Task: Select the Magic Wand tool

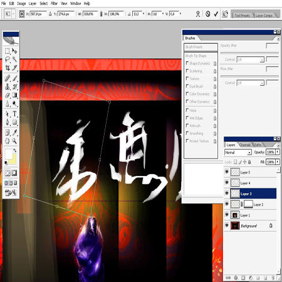Action: 14,60
